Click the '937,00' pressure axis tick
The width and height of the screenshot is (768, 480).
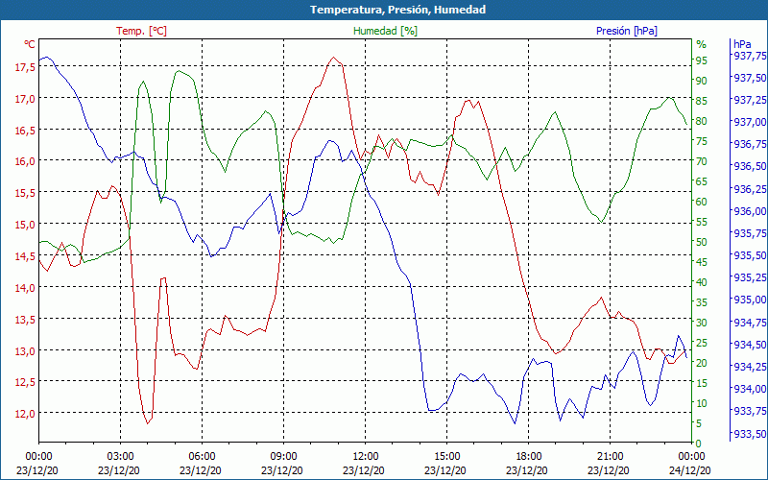coord(750,122)
